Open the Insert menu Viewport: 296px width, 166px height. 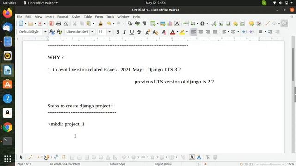(x=49, y=17)
